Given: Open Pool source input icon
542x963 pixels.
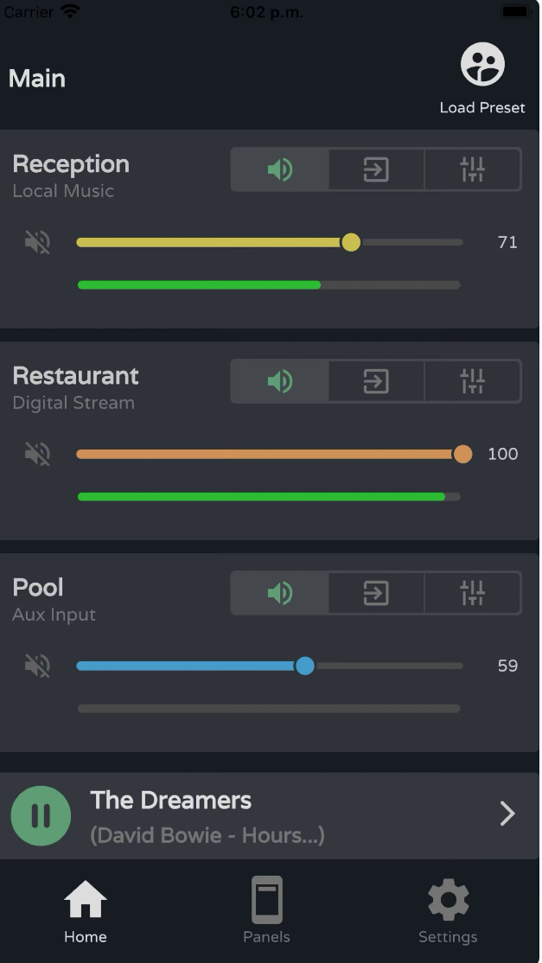Looking at the screenshot, I should pyautogui.click(x=376, y=593).
